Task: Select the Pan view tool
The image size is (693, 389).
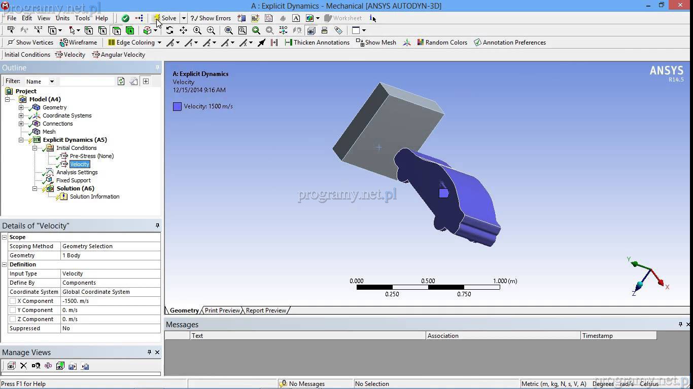Action: pyautogui.click(x=183, y=30)
